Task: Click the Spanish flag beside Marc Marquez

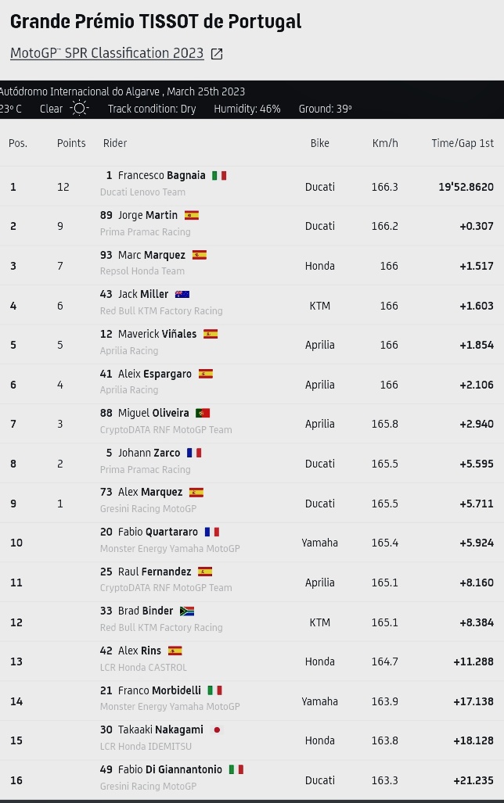Action: click(200, 255)
